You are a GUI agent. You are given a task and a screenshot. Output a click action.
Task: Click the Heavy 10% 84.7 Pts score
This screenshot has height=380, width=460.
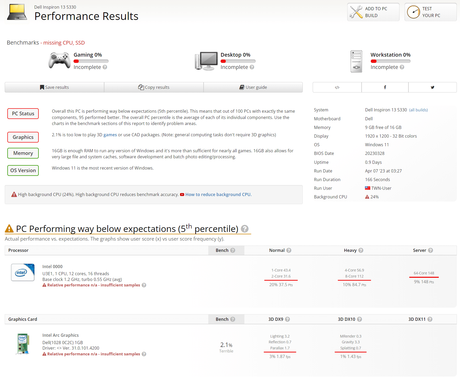tap(354, 285)
